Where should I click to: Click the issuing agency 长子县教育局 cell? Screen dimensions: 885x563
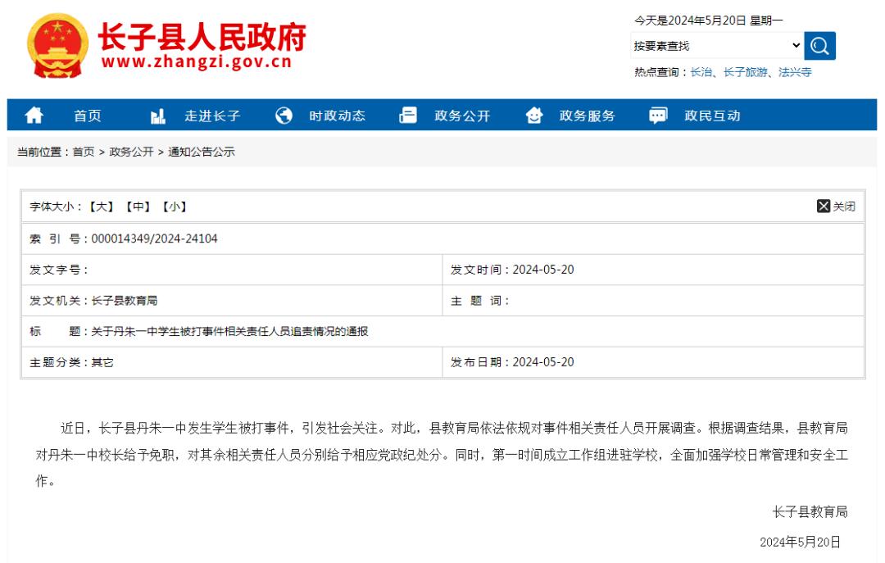coord(232,301)
